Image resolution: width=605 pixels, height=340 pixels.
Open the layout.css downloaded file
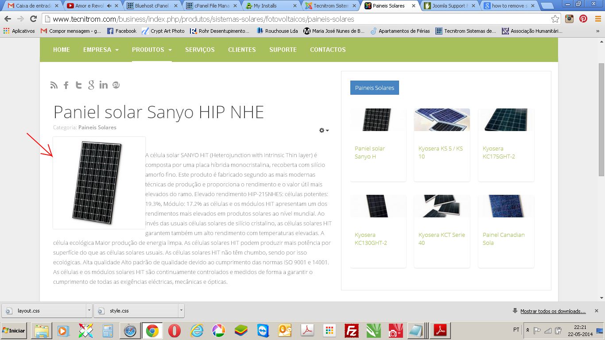(44, 311)
